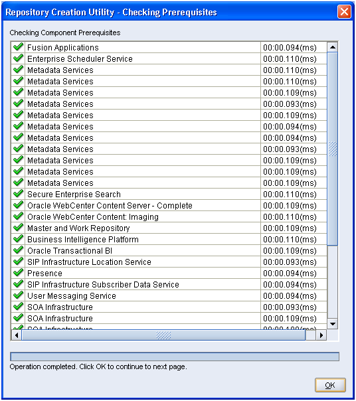Click the completed operation progress bar
Screen dimensions: 356x401
click(x=175, y=357)
